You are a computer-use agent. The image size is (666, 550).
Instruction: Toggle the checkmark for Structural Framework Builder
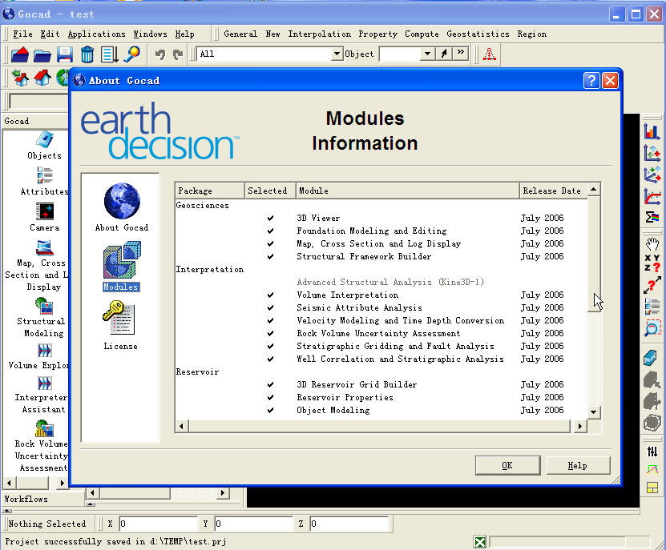[x=270, y=256]
